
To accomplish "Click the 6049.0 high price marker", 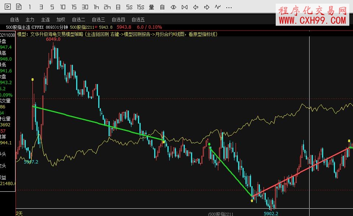I will (x=53, y=39).
